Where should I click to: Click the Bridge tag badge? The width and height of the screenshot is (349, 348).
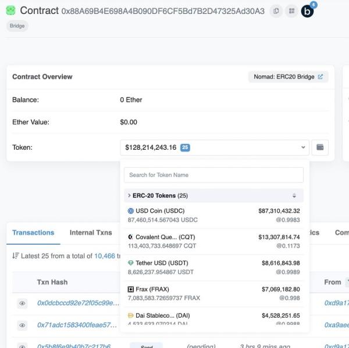click(17, 26)
